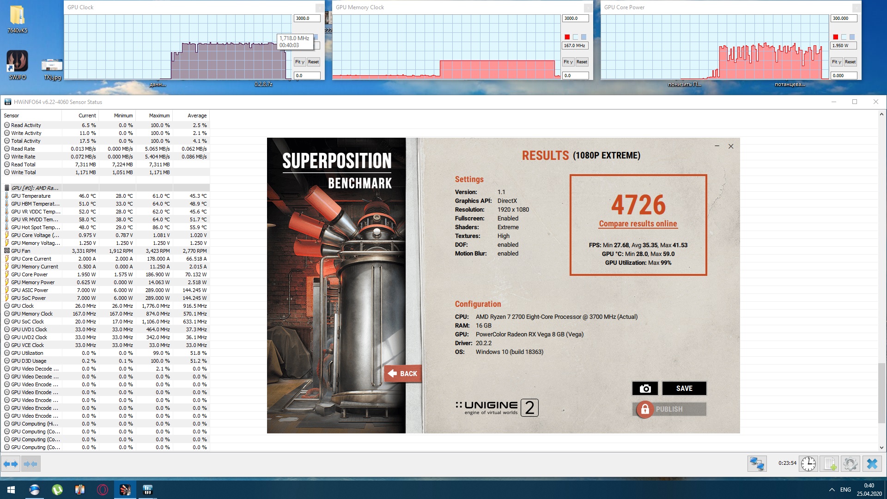
Task: Click the Maximum column header
Action: tap(159, 116)
